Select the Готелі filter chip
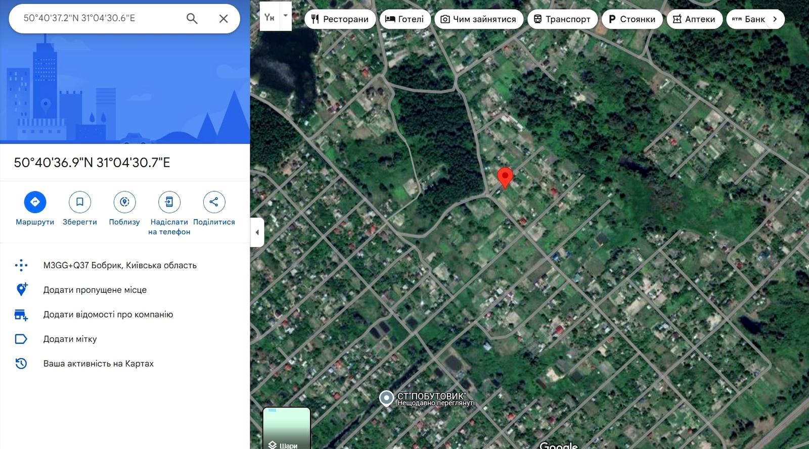Image resolution: width=809 pixels, height=449 pixels. (404, 19)
